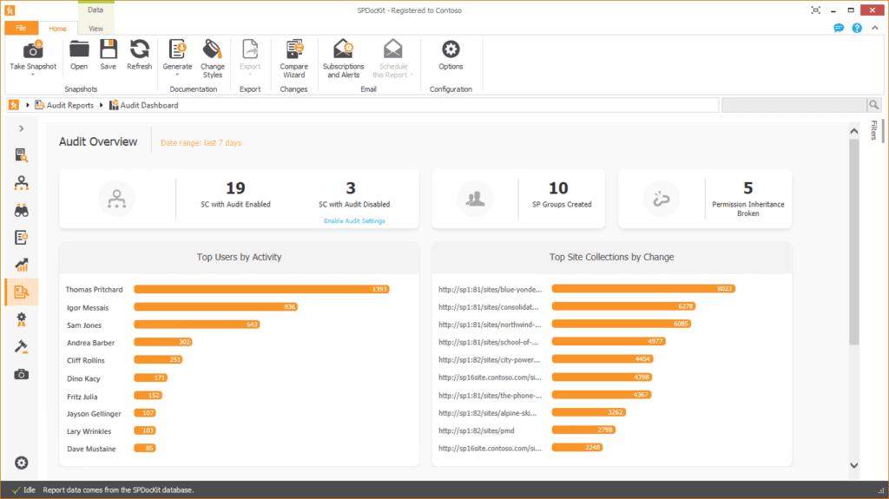Select the Data contextual tab header
Screen dimensions: 889x499
coord(95,10)
